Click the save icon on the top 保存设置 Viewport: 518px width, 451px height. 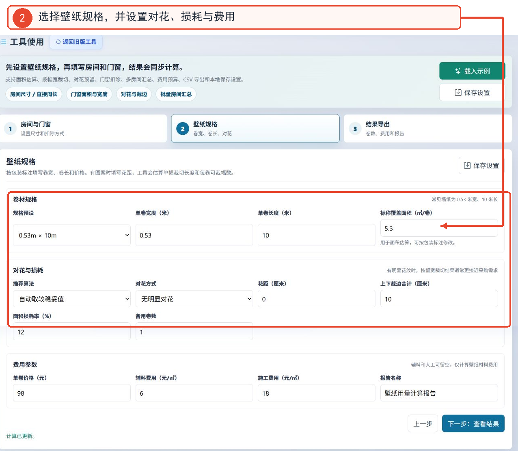458,93
